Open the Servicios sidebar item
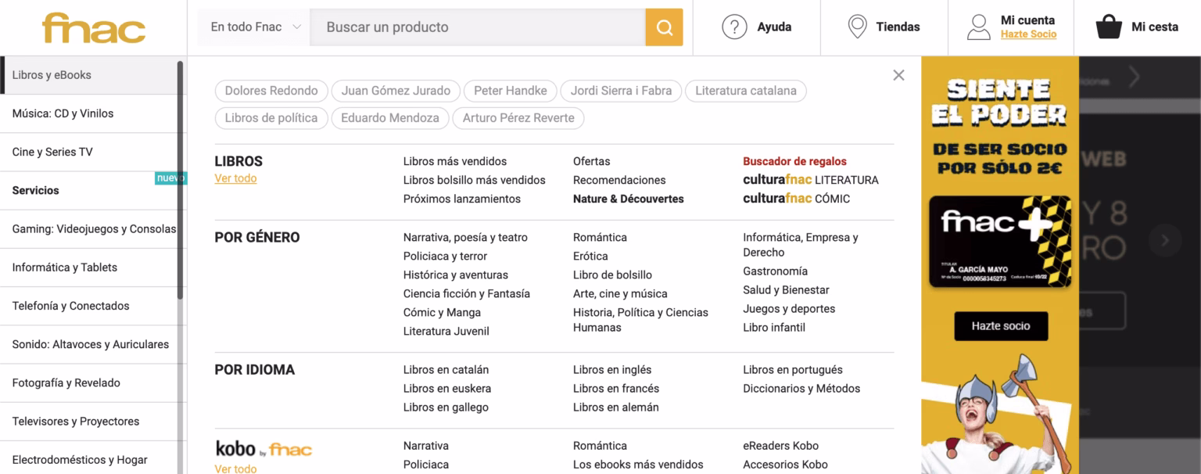Screen dimensions: 1201x474 [x=89, y=190]
